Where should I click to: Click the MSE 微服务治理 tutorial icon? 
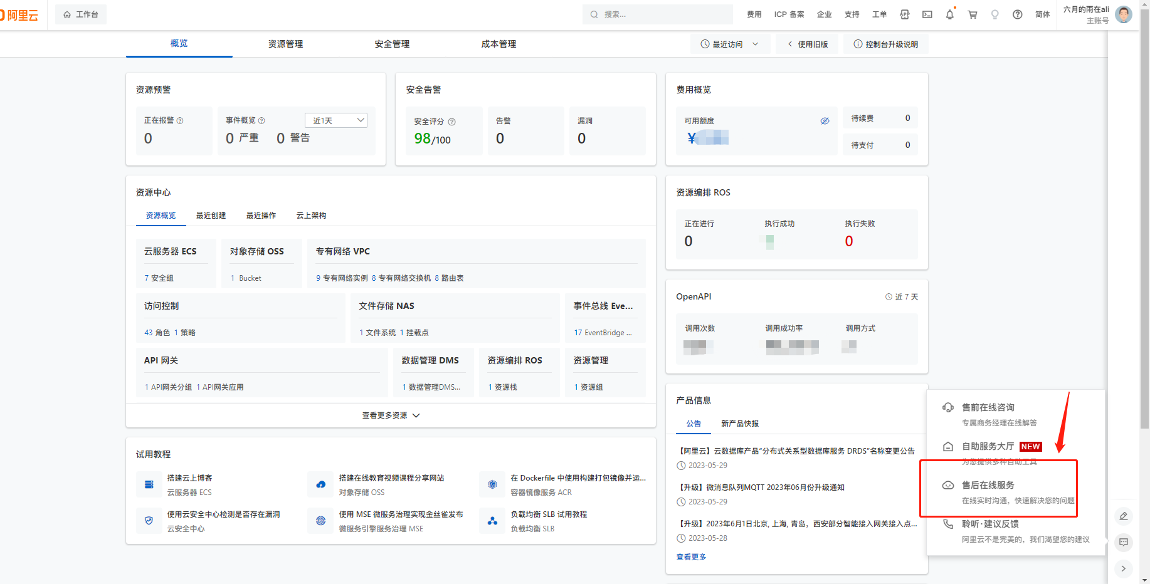coord(321,521)
